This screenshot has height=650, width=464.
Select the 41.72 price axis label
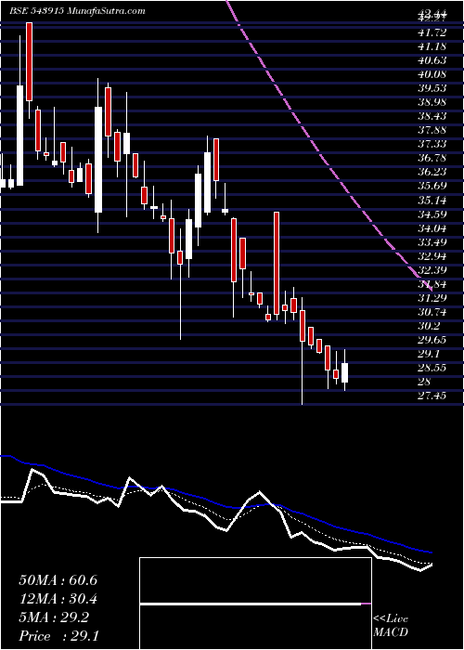(x=432, y=32)
